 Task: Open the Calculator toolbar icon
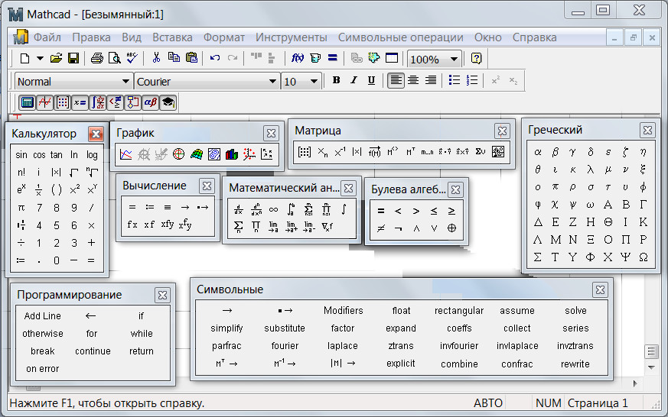(27, 102)
